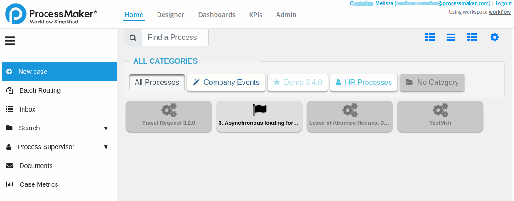Expand the Process Supervisor submenu arrow
514x201 pixels.
106,147
